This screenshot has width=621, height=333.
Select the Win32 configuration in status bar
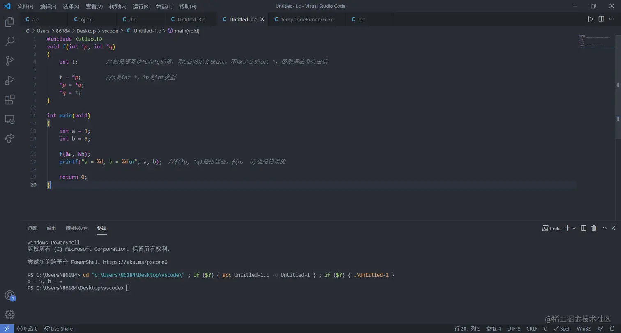[584, 328]
